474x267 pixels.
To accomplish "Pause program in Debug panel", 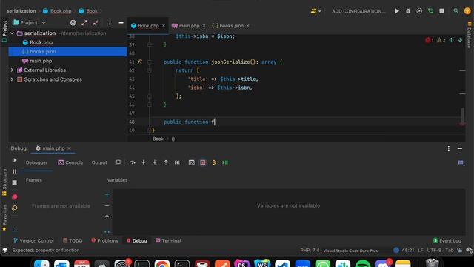I will 14,171.
